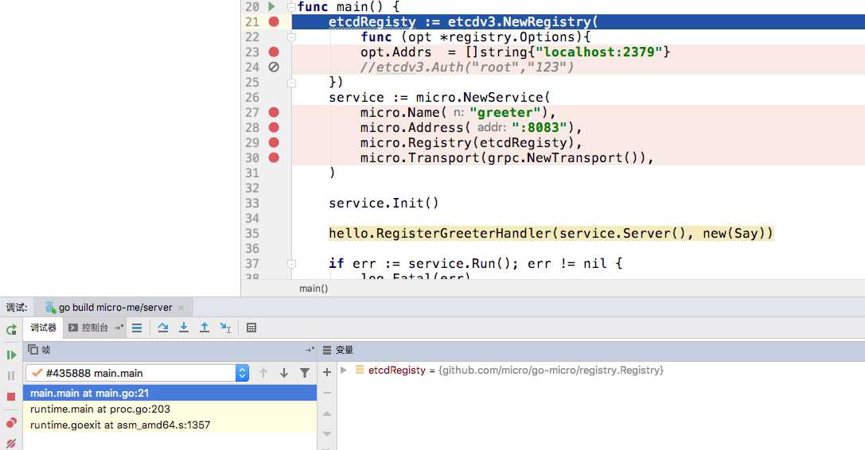Show execution point in the debugger toolbar
The height and width of the screenshot is (450, 865).
[137, 328]
